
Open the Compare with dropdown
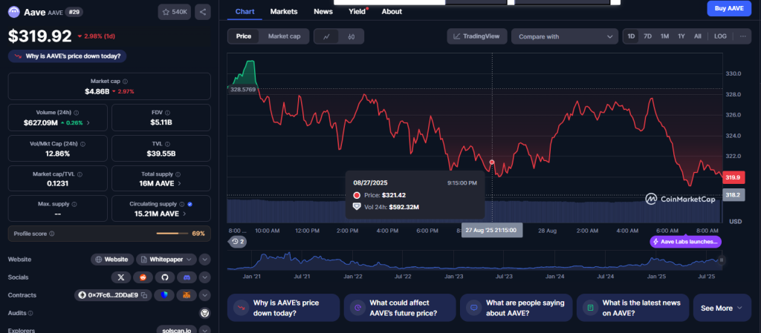pyautogui.click(x=564, y=36)
